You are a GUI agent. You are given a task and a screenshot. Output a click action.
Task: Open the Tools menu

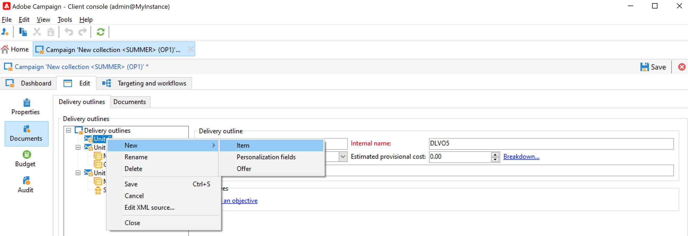pyautogui.click(x=65, y=20)
